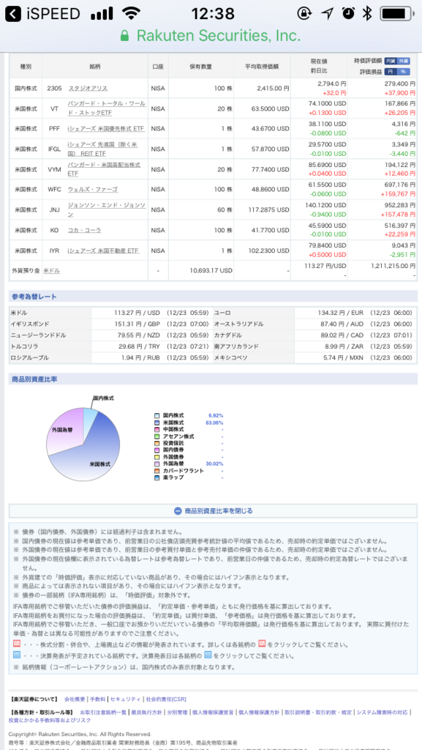Click the 米国株式 legend color swatch
Image resolution: width=422 pixels, height=750 pixels.
click(x=157, y=423)
